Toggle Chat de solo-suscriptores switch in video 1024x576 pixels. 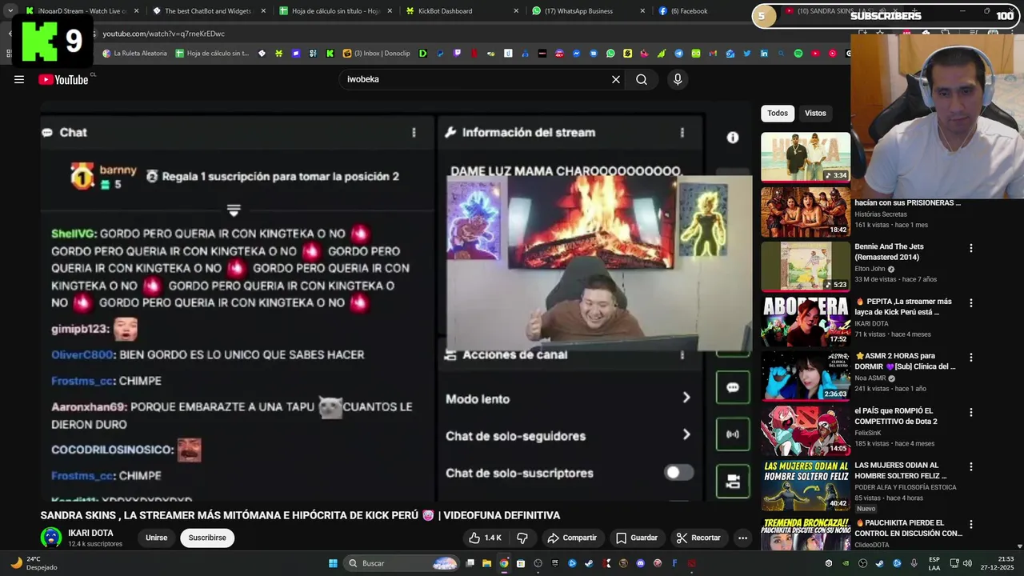click(x=678, y=473)
